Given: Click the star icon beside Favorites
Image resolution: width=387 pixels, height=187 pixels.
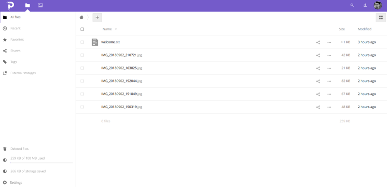Looking at the screenshot, I should point(5,40).
